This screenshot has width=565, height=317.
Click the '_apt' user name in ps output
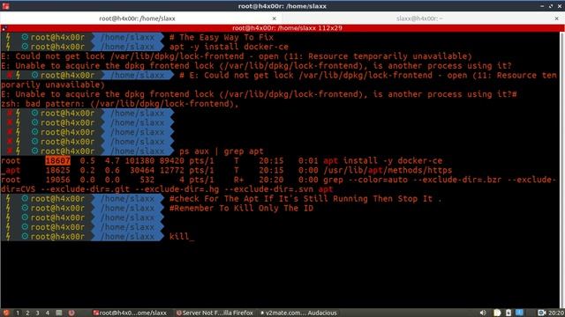pos(11,170)
